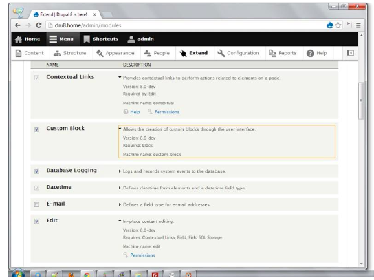Uncheck the Custom Block module checkbox

pos(36,129)
